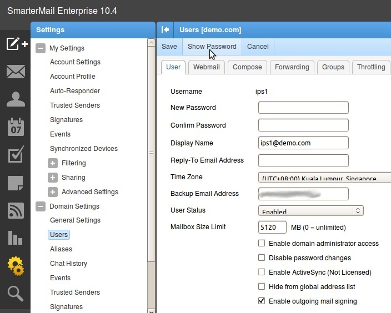The width and height of the screenshot is (391, 313).
Task: Switch to the Forwarding tab
Action: [x=292, y=67]
